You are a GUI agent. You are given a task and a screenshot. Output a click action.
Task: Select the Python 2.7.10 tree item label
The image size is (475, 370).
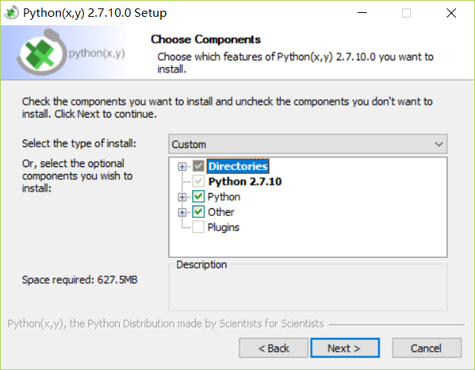point(245,182)
